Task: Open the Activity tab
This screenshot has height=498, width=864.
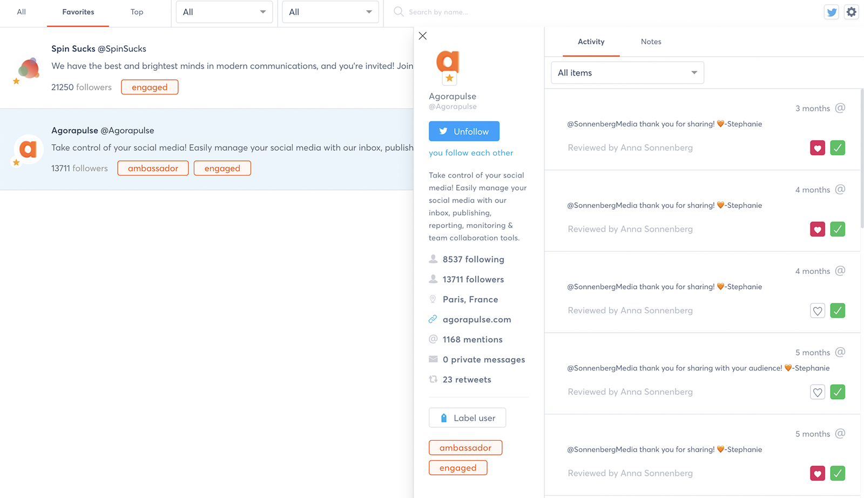Action: 591,42
